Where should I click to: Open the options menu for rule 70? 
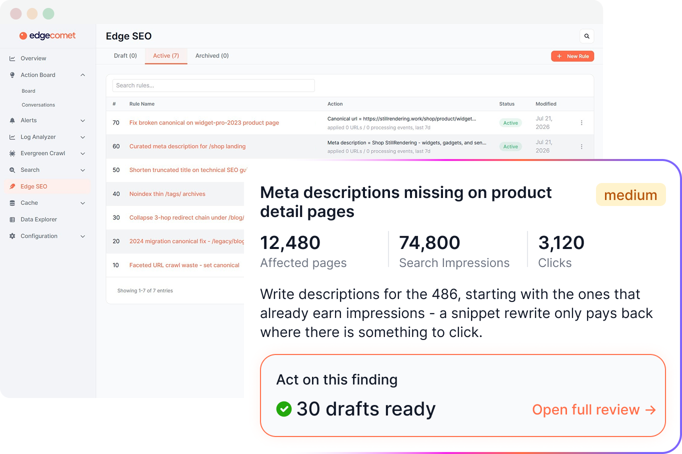(x=581, y=122)
